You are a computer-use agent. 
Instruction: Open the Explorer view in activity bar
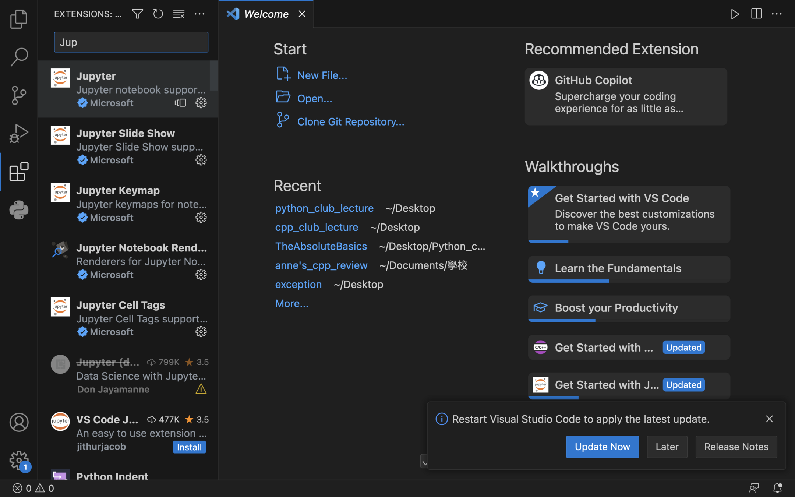[19, 19]
